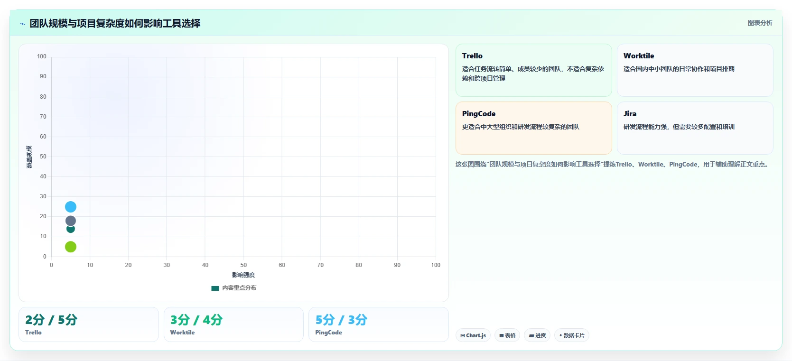The width and height of the screenshot is (792, 361).
Task: Toggle the 内容重点分布 legend color box
Action: coord(215,288)
